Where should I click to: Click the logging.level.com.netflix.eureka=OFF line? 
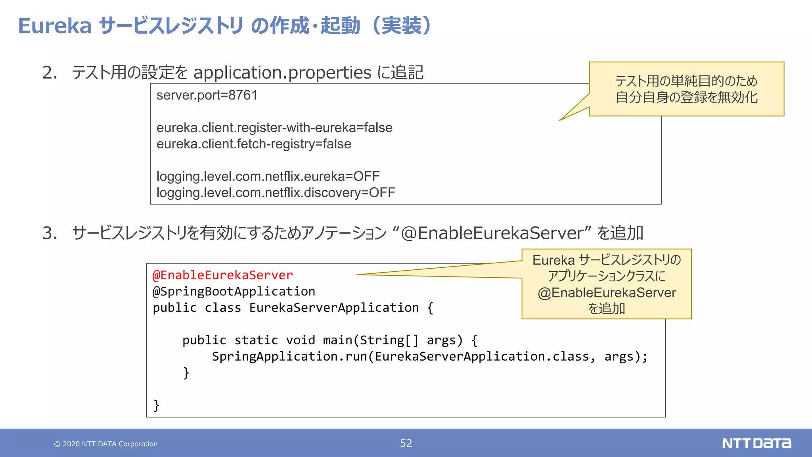268,176
